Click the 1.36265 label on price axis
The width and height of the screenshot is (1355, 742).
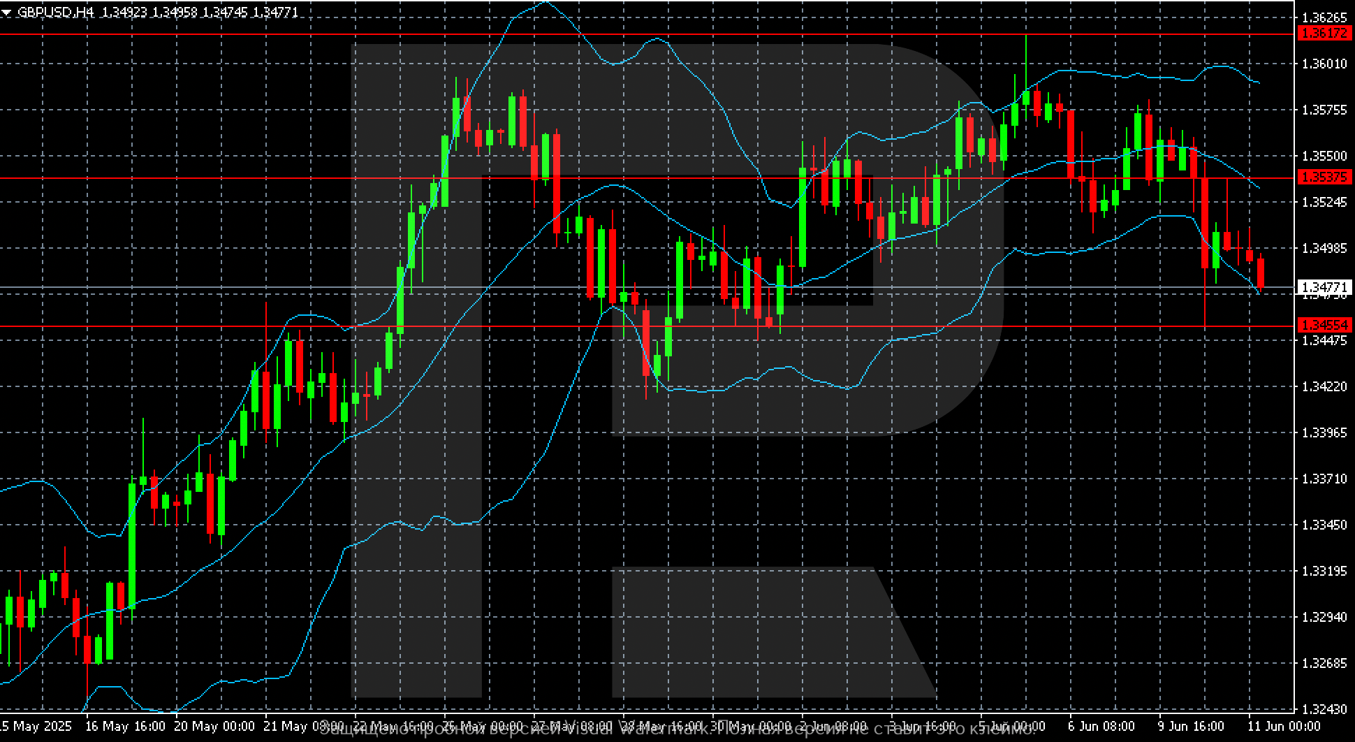[x=1324, y=17]
